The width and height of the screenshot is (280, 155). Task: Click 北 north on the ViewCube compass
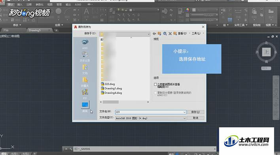[x=267, y=43]
